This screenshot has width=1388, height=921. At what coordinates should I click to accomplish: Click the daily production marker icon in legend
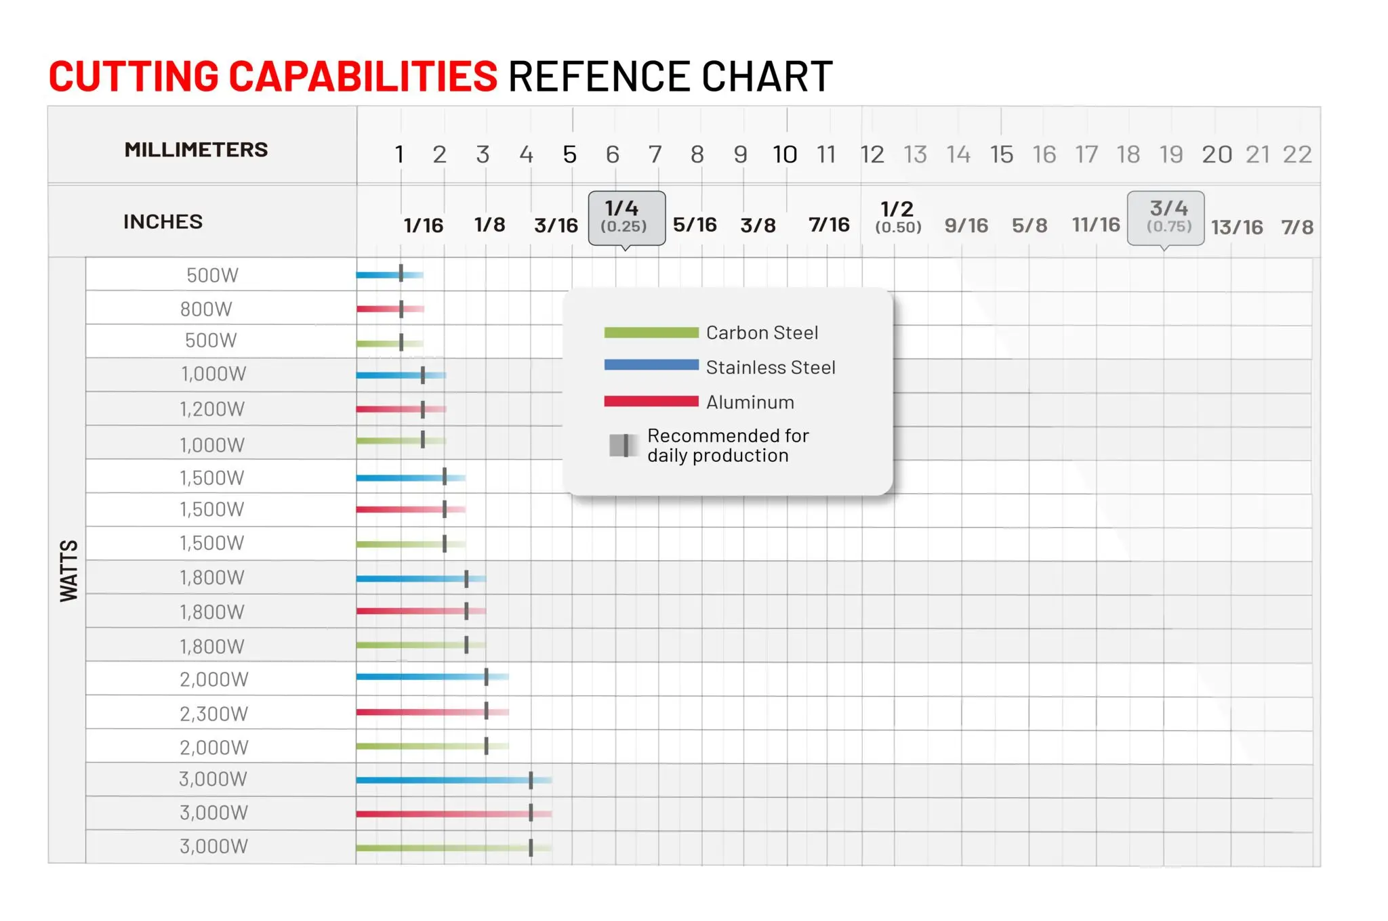[623, 446]
